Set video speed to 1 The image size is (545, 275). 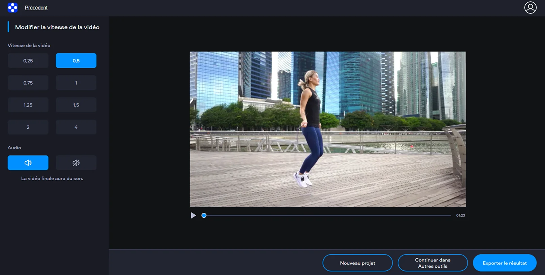(x=76, y=83)
